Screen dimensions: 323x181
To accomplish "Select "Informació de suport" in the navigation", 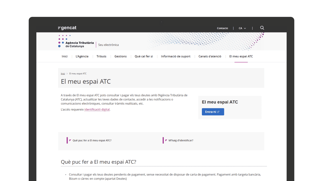I will tap(176, 56).
